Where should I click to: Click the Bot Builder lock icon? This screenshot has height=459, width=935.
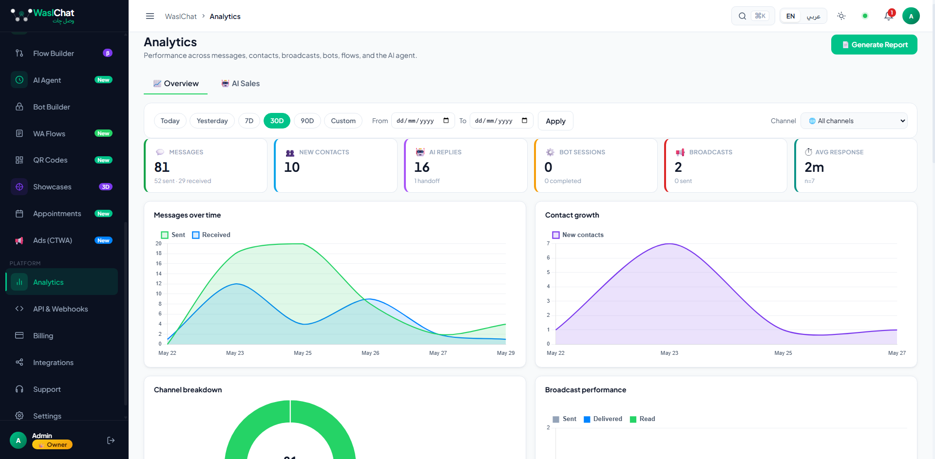(x=19, y=107)
